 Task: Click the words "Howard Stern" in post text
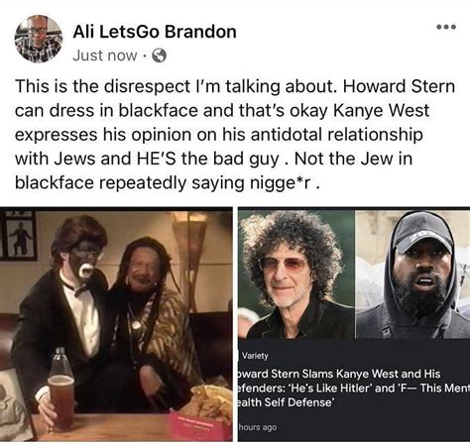[x=399, y=86]
